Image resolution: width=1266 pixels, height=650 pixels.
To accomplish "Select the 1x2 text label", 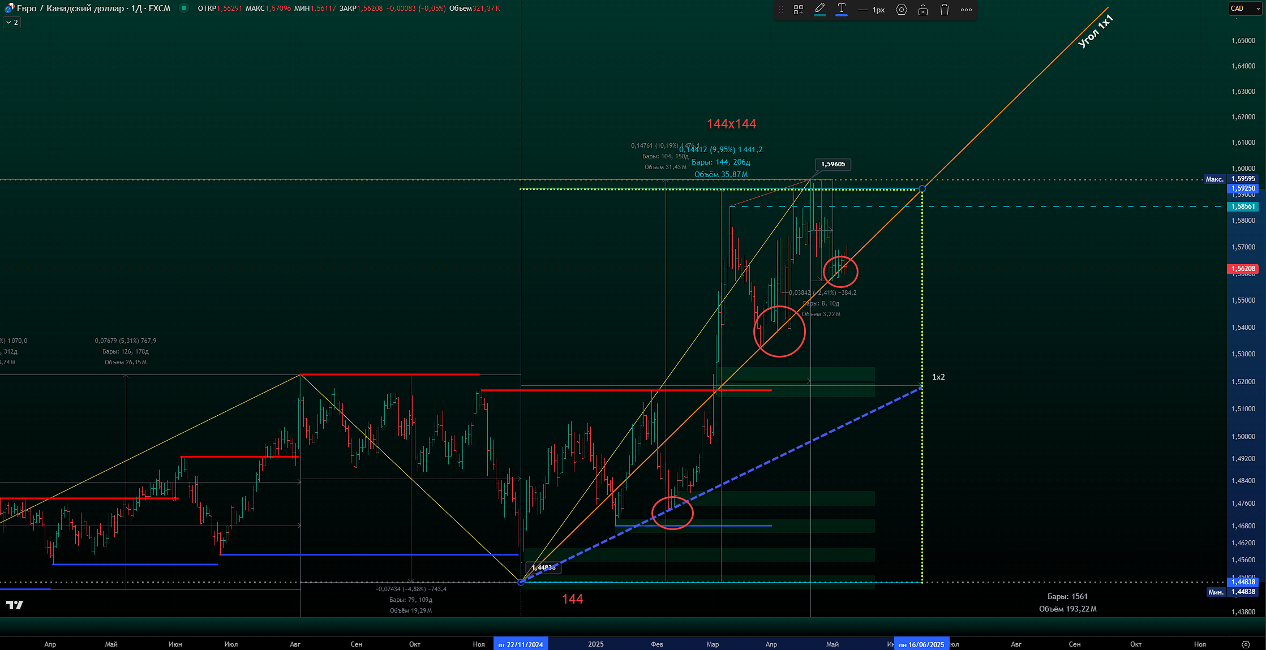I will point(938,377).
